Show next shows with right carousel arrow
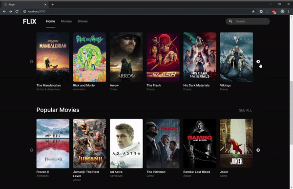Viewport: 293px width, 189px height. (258, 61)
